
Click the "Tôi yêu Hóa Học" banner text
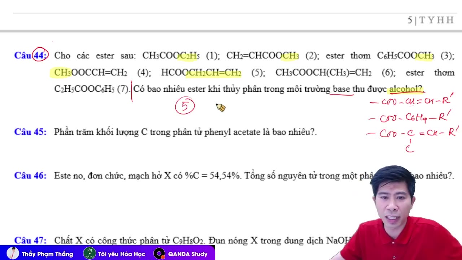tap(122, 254)
